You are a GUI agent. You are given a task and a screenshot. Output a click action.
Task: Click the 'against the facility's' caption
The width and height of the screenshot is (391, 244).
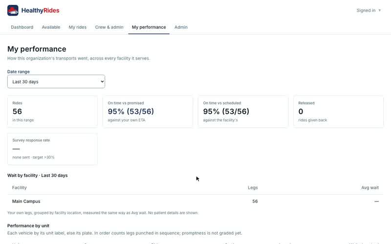pyautogui.click(x=220, y=120)
